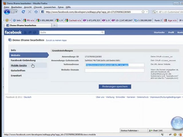
Task: Open the search engine magnifier icon
Action: pos(154,12)
